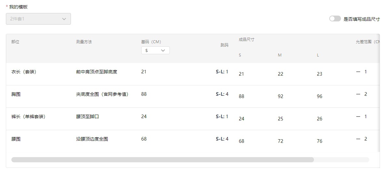Click the 跳码 column header
Image resolution: width=381 pixels, height=174 pixels.
[225, 45]
